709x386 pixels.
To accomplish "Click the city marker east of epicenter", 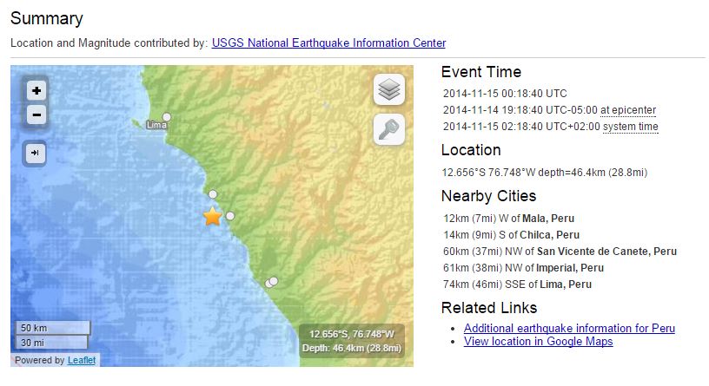I will [x=230, y=215].
